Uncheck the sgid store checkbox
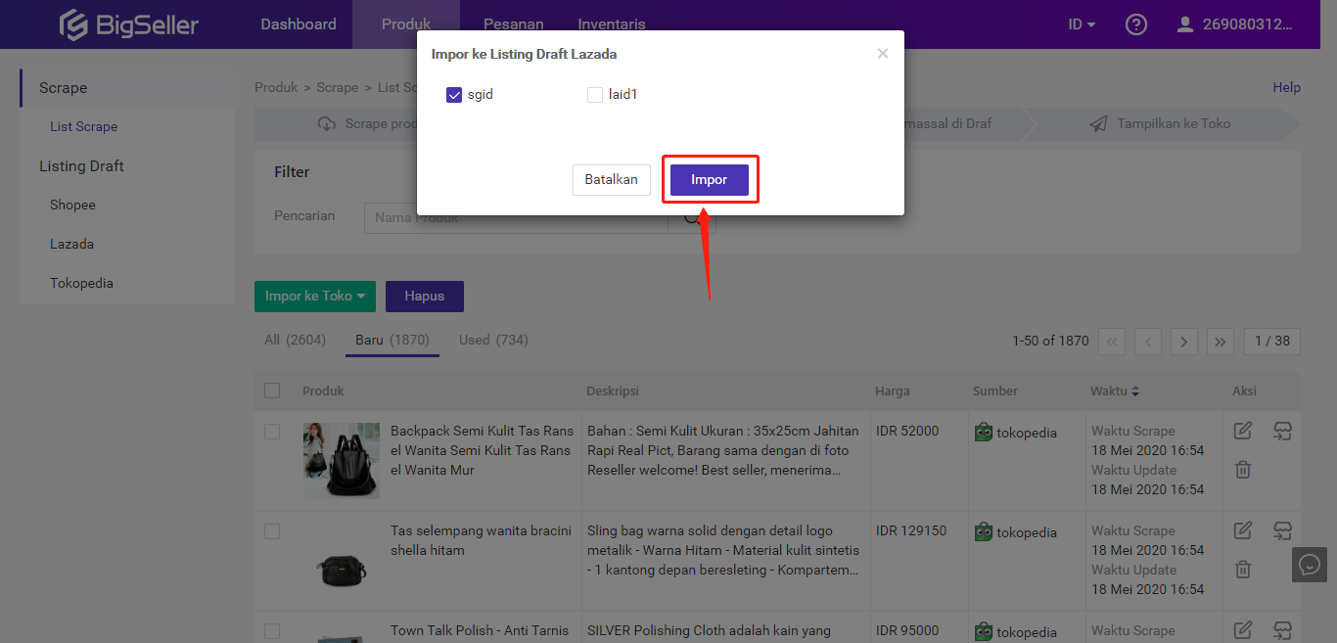1337x643 pixels. pos(454,95)
